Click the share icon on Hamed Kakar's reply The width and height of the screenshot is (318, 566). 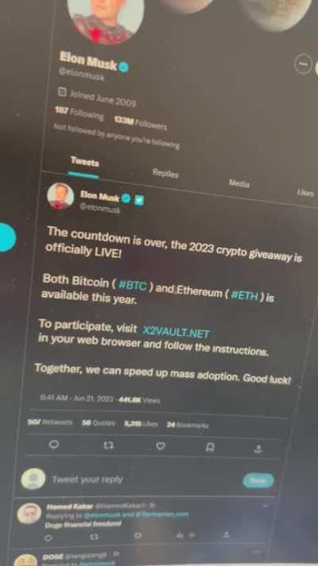226,534
